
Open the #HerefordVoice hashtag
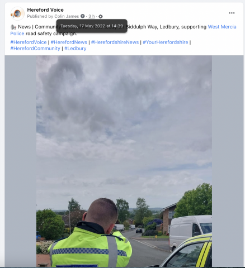[x=29, y=42]
